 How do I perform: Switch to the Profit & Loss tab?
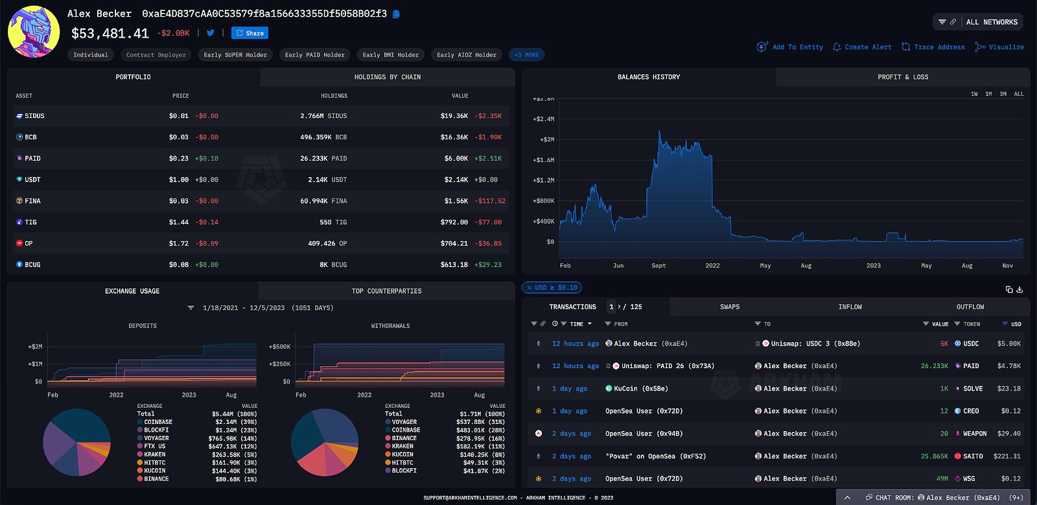click(x=903, y=77)
